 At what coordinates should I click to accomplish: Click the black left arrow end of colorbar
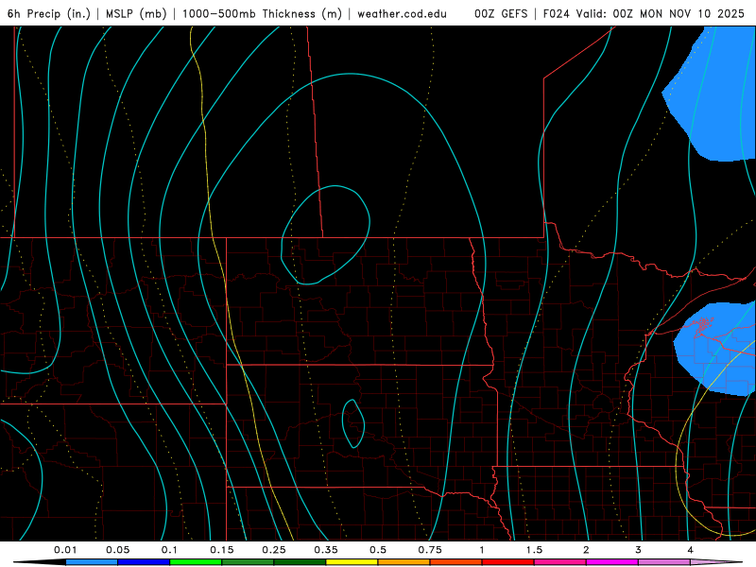click(40, 562)
